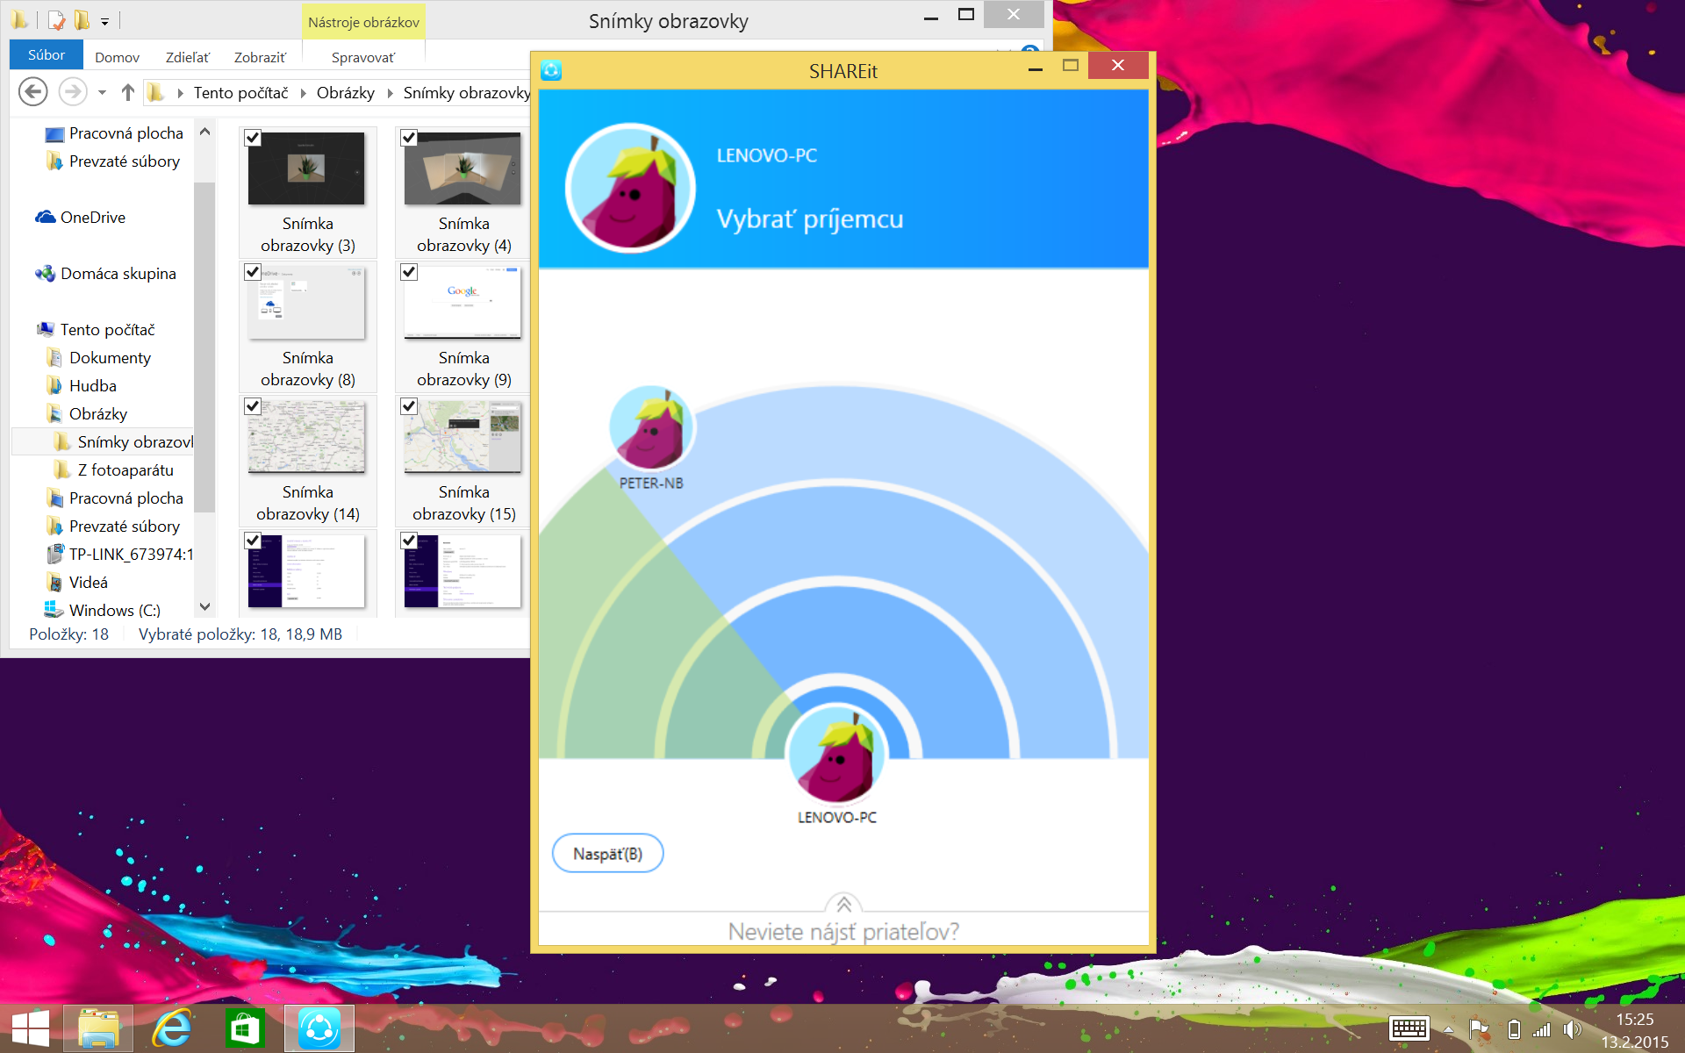
Task: Click battery icon in system tray
Action: coord(1514,1029)
